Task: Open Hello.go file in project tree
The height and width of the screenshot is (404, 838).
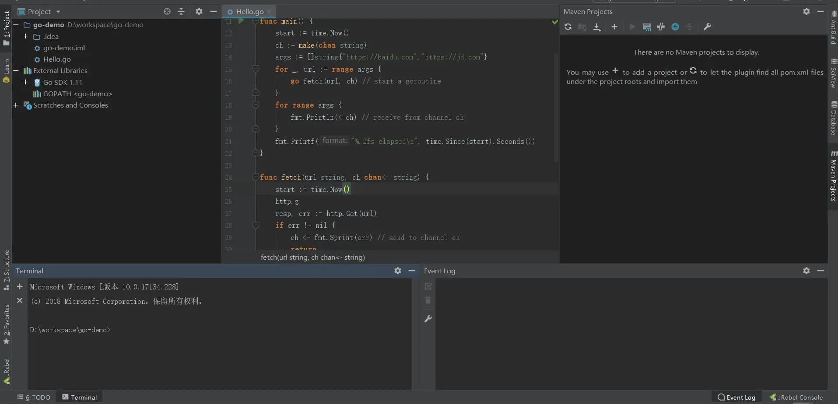Action: pyautogui.click(x=56, y=59)
